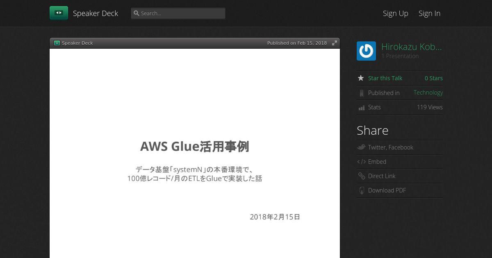This screenshot has height=258, width=492.
Task: Visit Hirokazu Kob... profile link
Action: (x=412, y=47)
